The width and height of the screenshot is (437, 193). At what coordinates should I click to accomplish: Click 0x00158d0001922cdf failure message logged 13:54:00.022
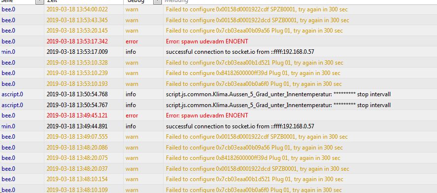(257, 9)
